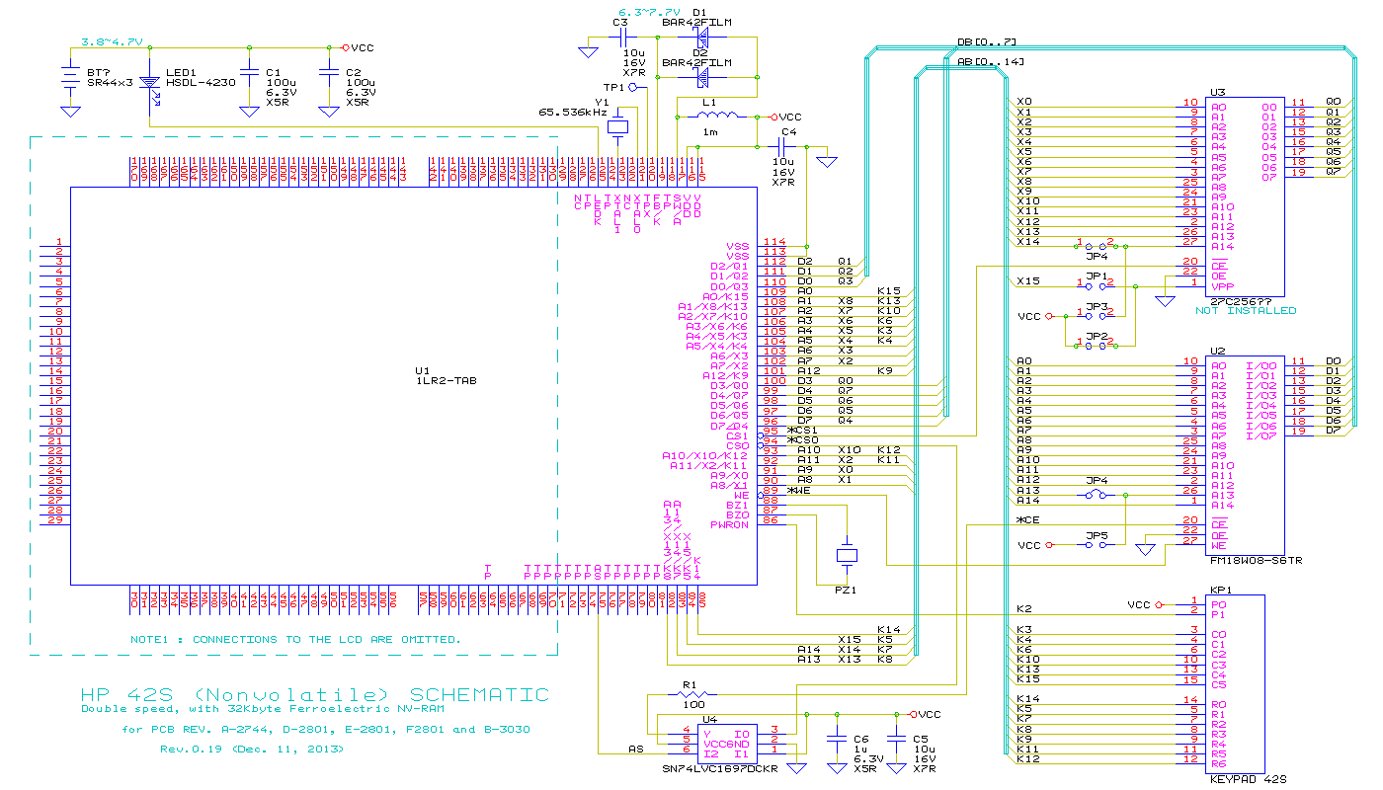Click the BT? battery symbol

(70, 77)
